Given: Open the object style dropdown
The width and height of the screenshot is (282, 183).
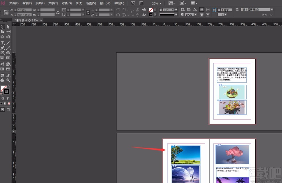Looking at the screenshot, I should tap(272, 10).
